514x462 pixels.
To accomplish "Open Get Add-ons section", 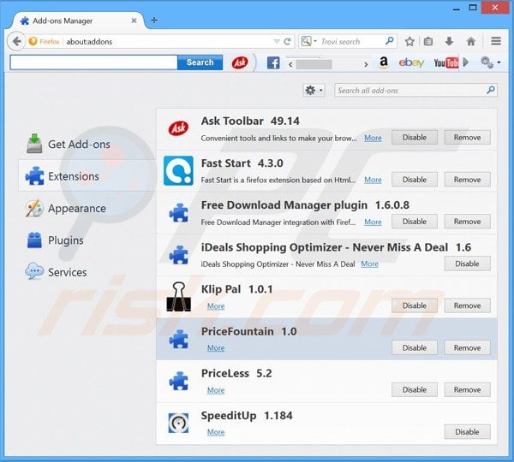I will [x=69, y=144].
